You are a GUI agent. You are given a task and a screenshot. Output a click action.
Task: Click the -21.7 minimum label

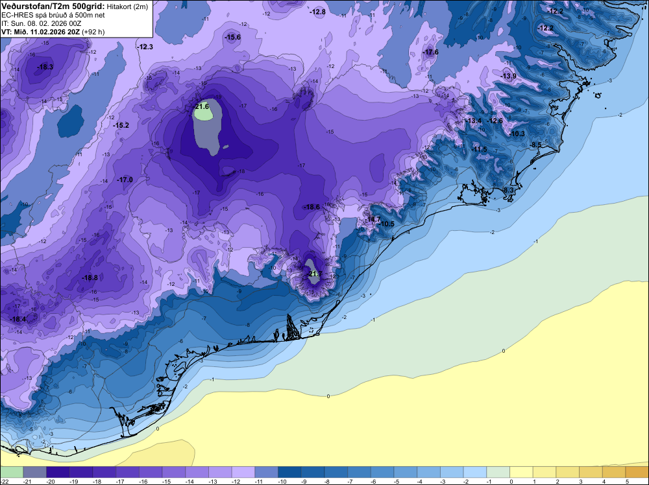pos(315,274)
